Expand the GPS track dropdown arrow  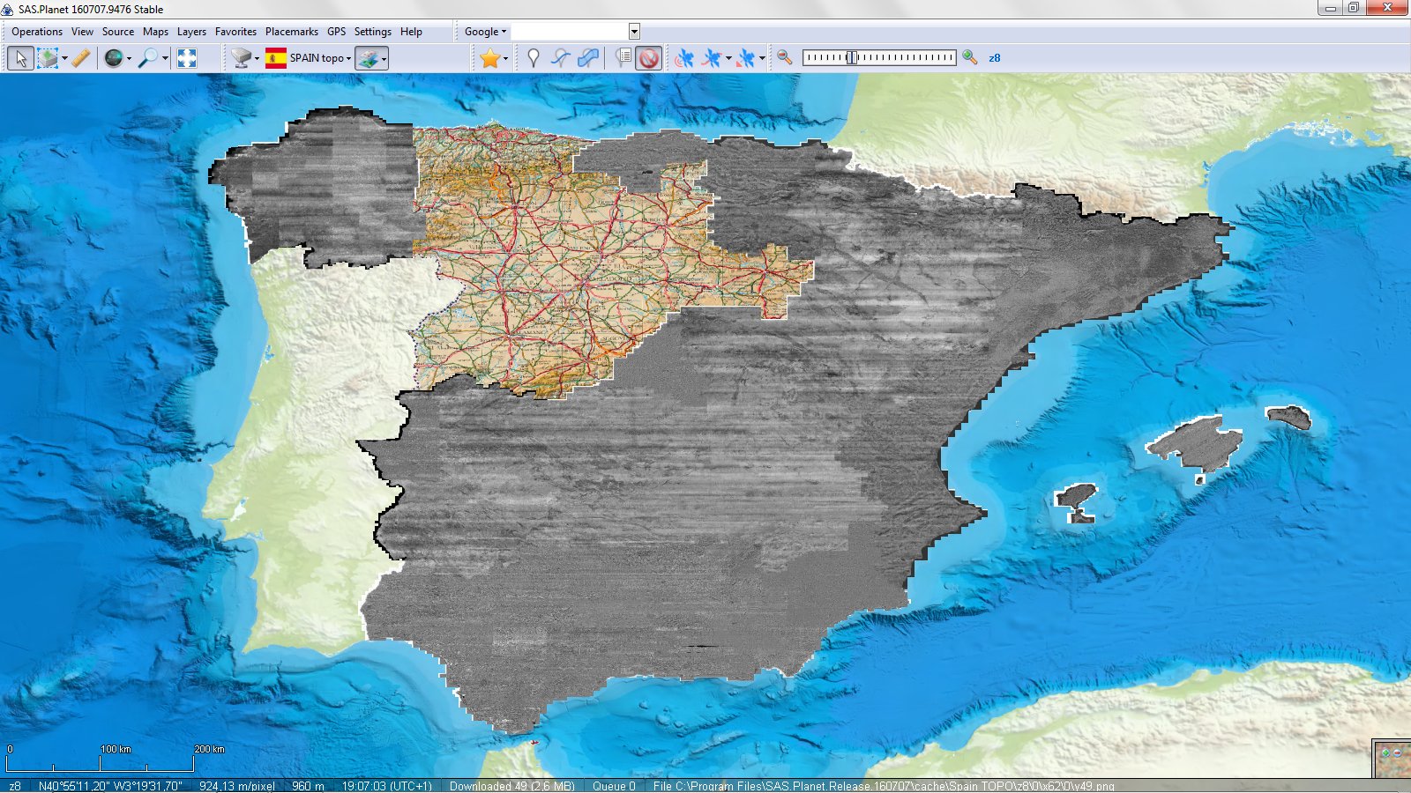[728, 59]
